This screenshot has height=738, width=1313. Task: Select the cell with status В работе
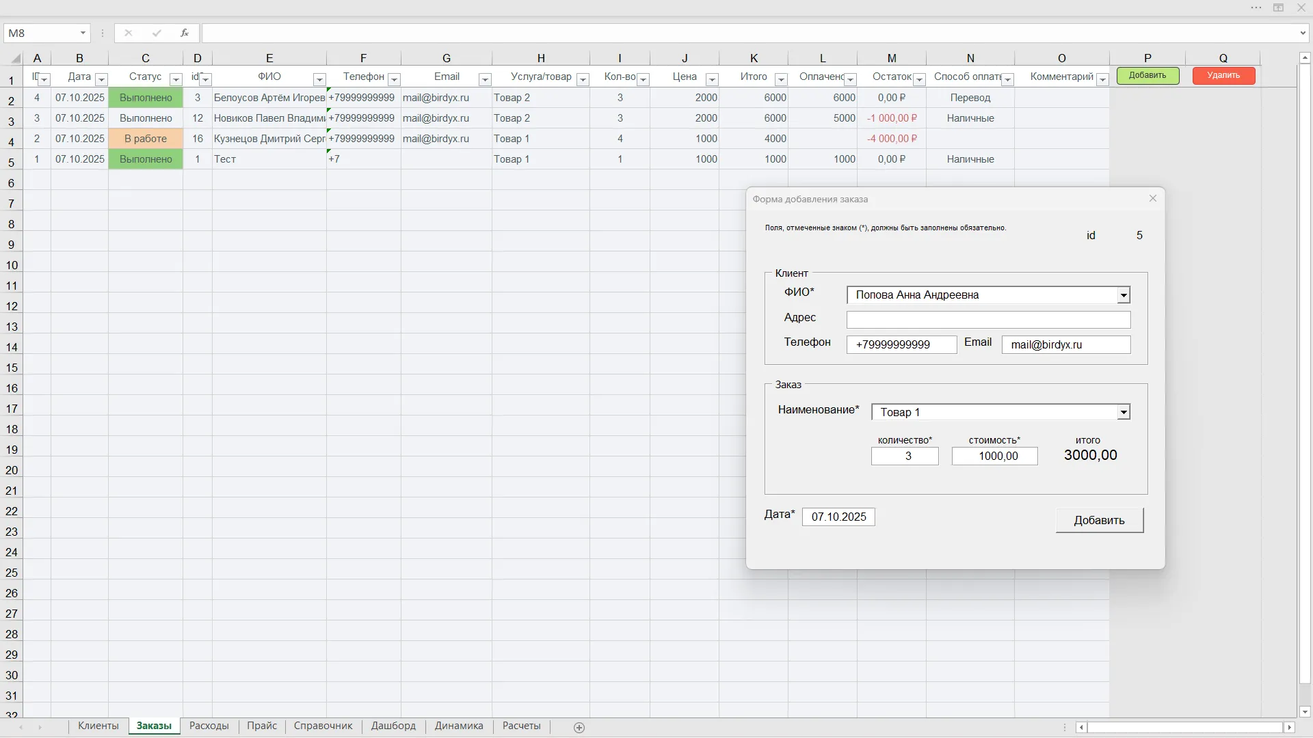146,139
